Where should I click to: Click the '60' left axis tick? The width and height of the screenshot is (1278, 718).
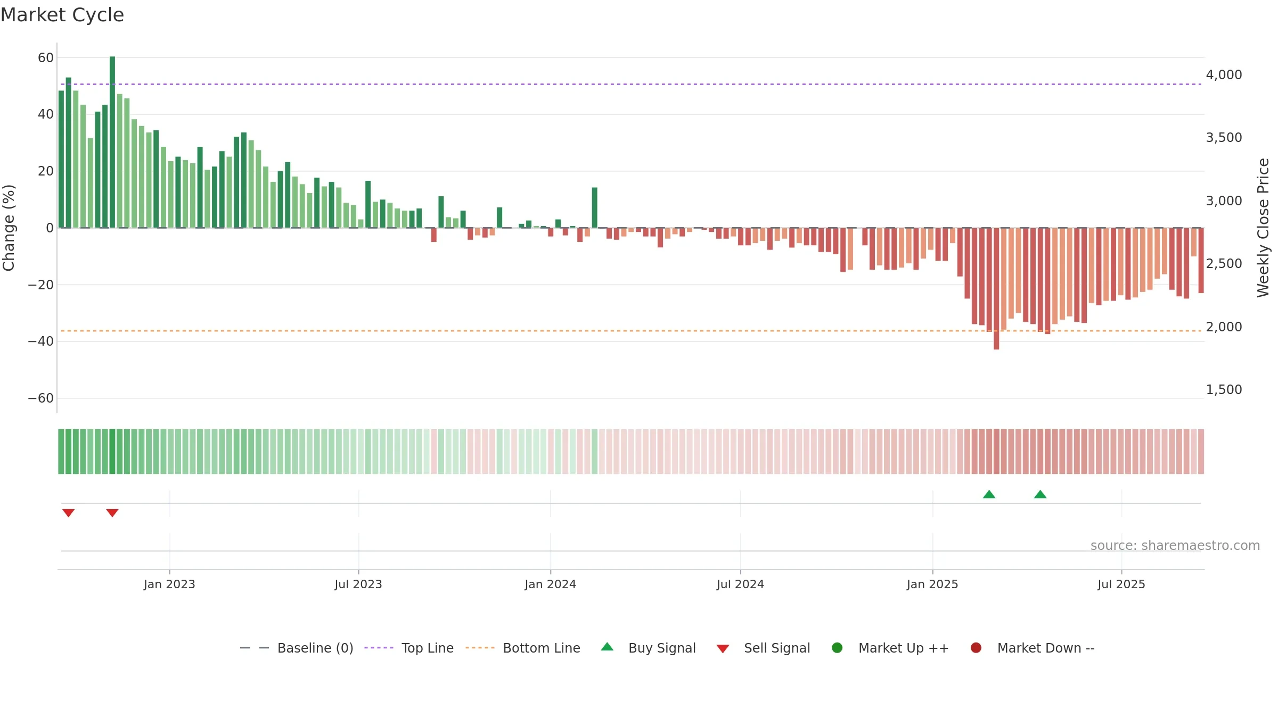pyautogui.click(x=46, y=57)
